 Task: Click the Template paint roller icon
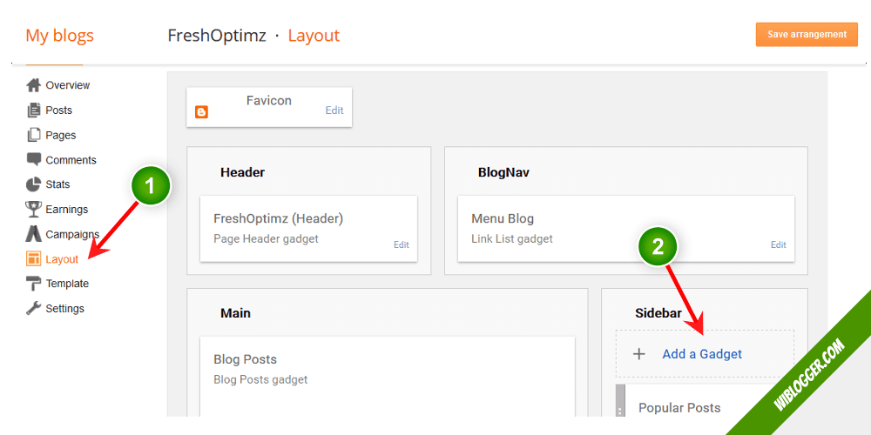point(34,284)
